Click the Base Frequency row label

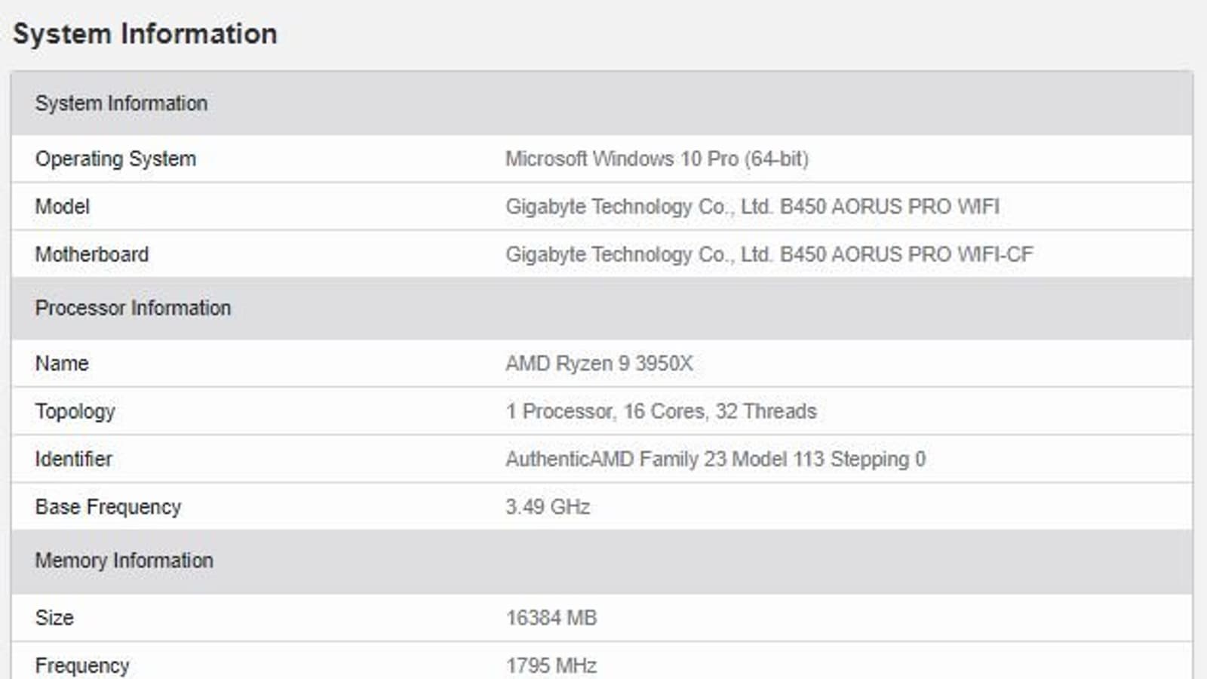click(108, 507)
